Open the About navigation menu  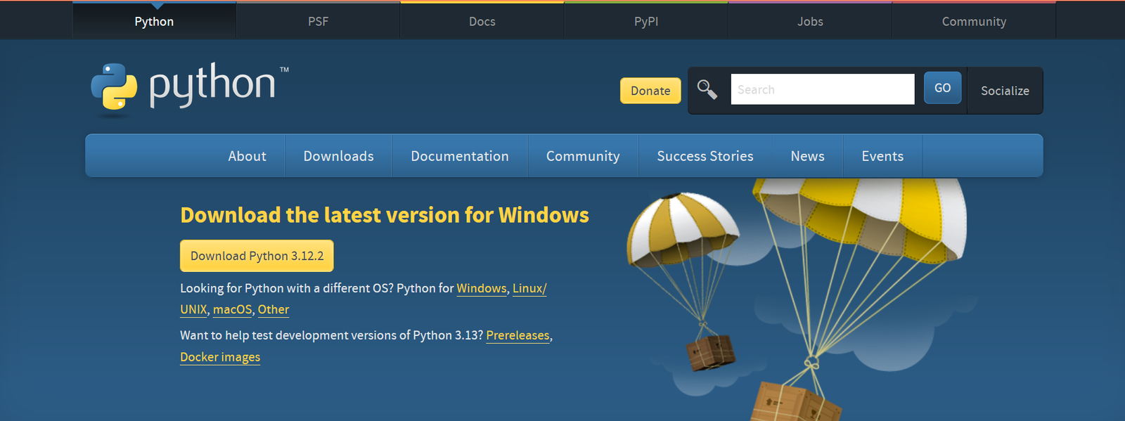(247, 156)
